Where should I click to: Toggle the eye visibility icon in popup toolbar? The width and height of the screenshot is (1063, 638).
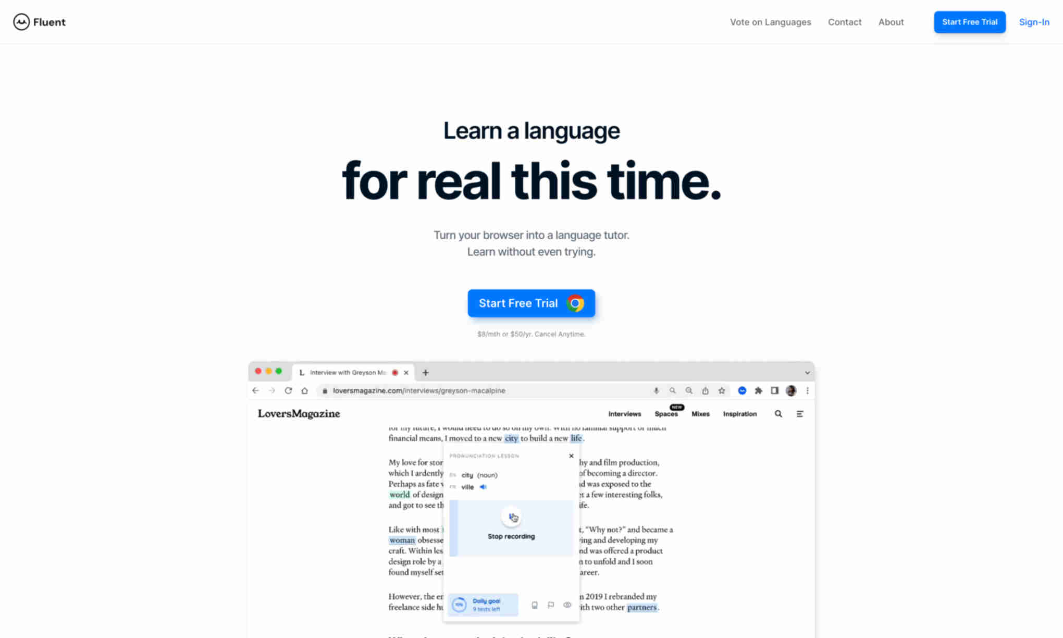click(x=568, y=604)
